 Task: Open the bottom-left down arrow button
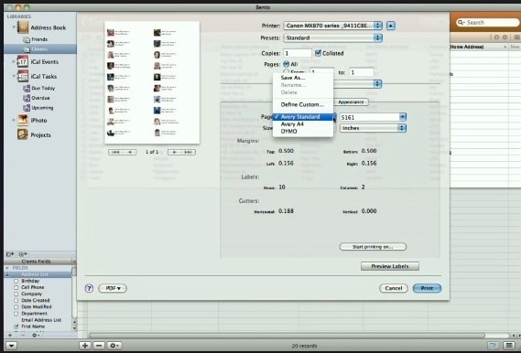point(11,346)
